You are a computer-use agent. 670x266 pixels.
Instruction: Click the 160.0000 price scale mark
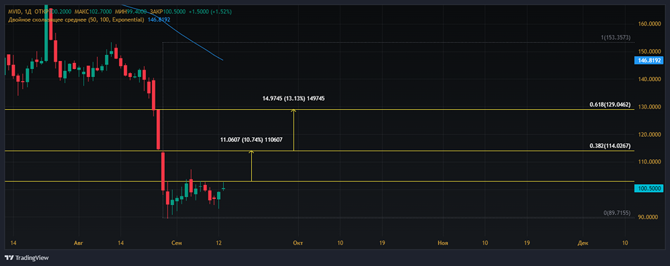[650, 24]
